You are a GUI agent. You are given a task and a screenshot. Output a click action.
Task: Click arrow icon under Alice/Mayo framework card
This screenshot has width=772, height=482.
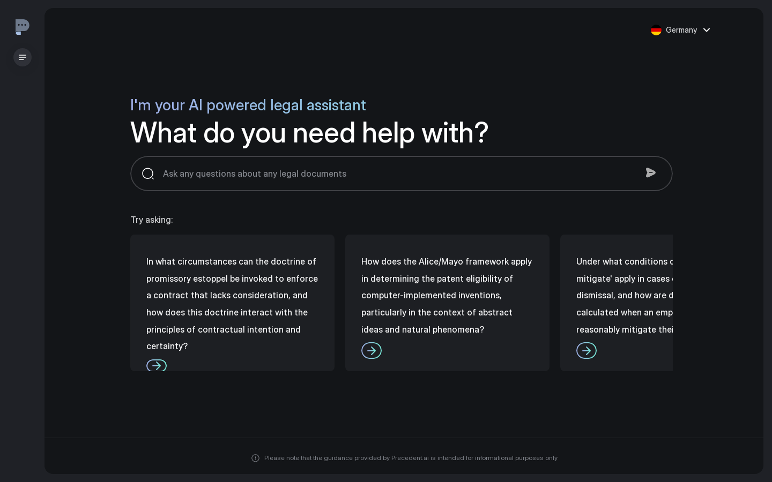[372, 351]
